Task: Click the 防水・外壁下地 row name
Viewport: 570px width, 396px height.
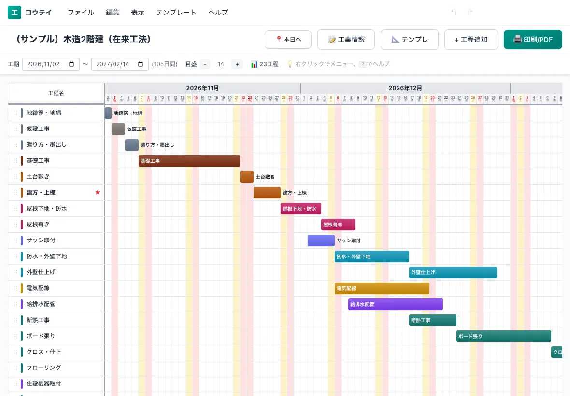Action: 46,256
